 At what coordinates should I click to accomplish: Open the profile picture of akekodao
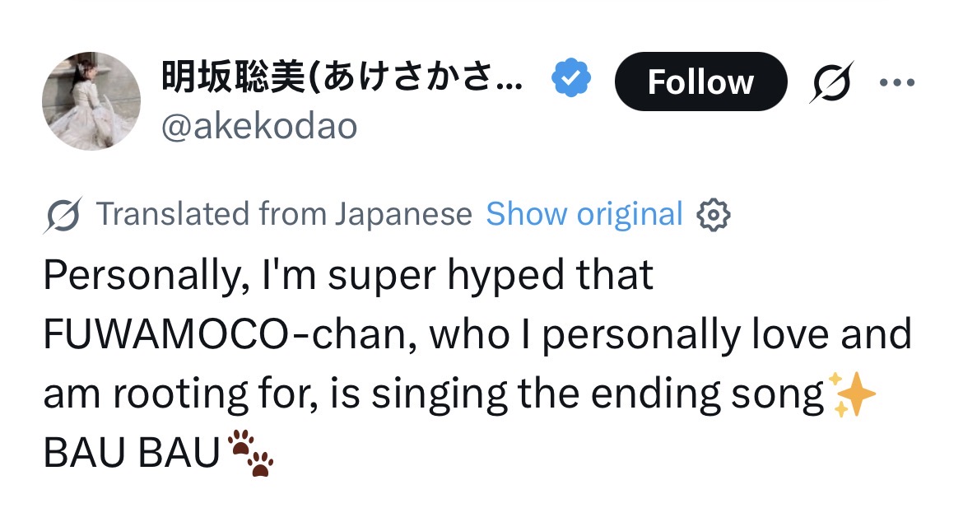[x=91, y=101]
